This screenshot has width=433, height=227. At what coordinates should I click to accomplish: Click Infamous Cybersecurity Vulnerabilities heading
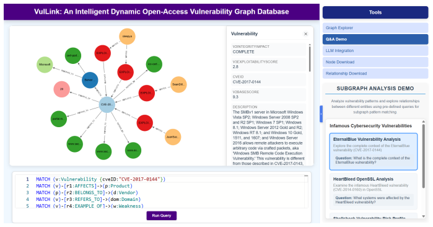coord(370,126)
